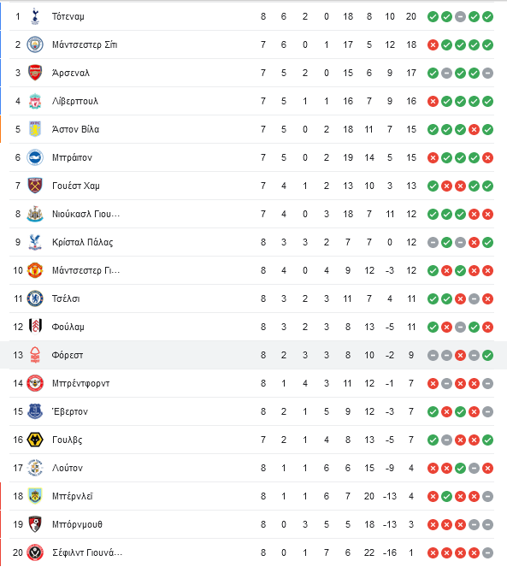Open the Λούτον team link

click(x=68, y=468)
